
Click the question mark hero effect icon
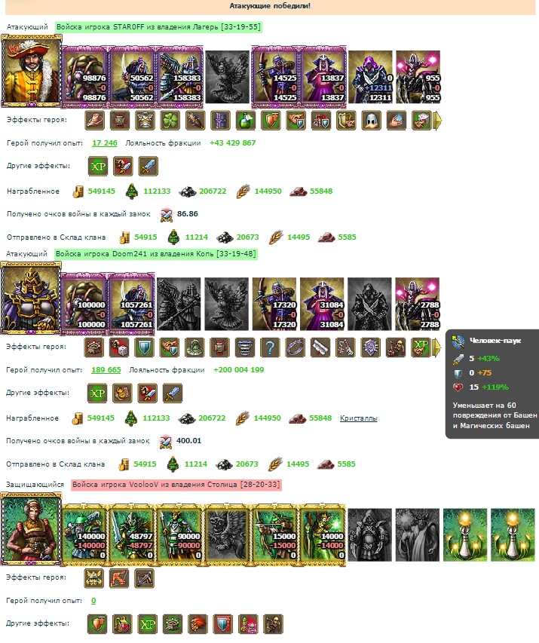point(270,348)
